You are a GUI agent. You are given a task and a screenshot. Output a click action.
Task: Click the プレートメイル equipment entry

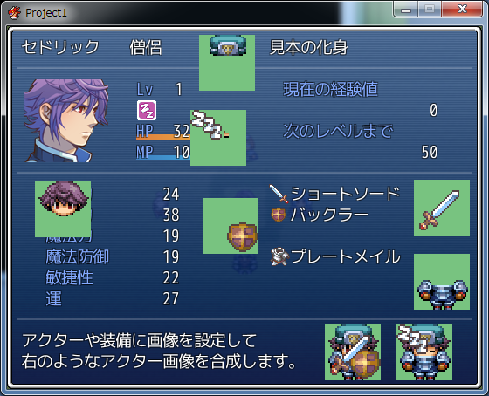[335, 256]
